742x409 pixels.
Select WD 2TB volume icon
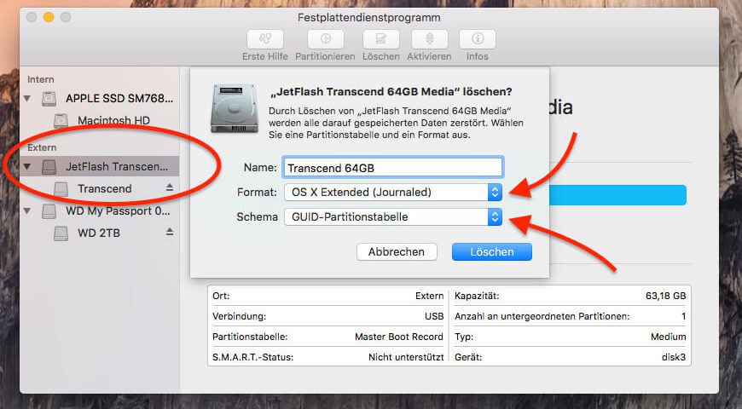pos(61,233)
